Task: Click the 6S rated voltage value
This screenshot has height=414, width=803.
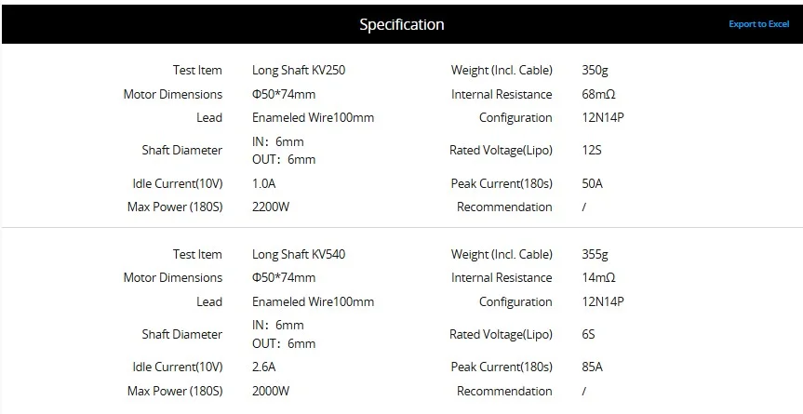Action: click(x=589, y=334)
